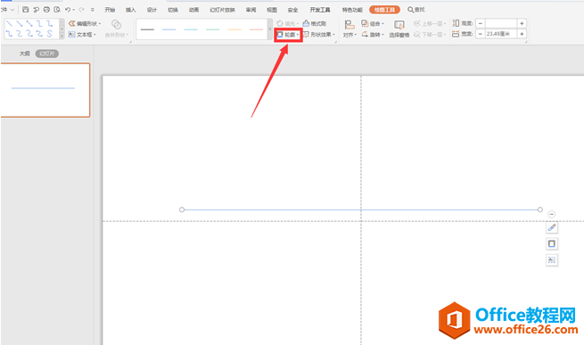
Task: Open the 编辑形状 dropdown
Action: [x=85, y=23]
